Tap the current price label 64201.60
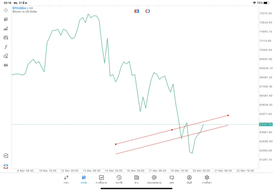The height and width of the screenshot is (191, 273). click(266, 124)
